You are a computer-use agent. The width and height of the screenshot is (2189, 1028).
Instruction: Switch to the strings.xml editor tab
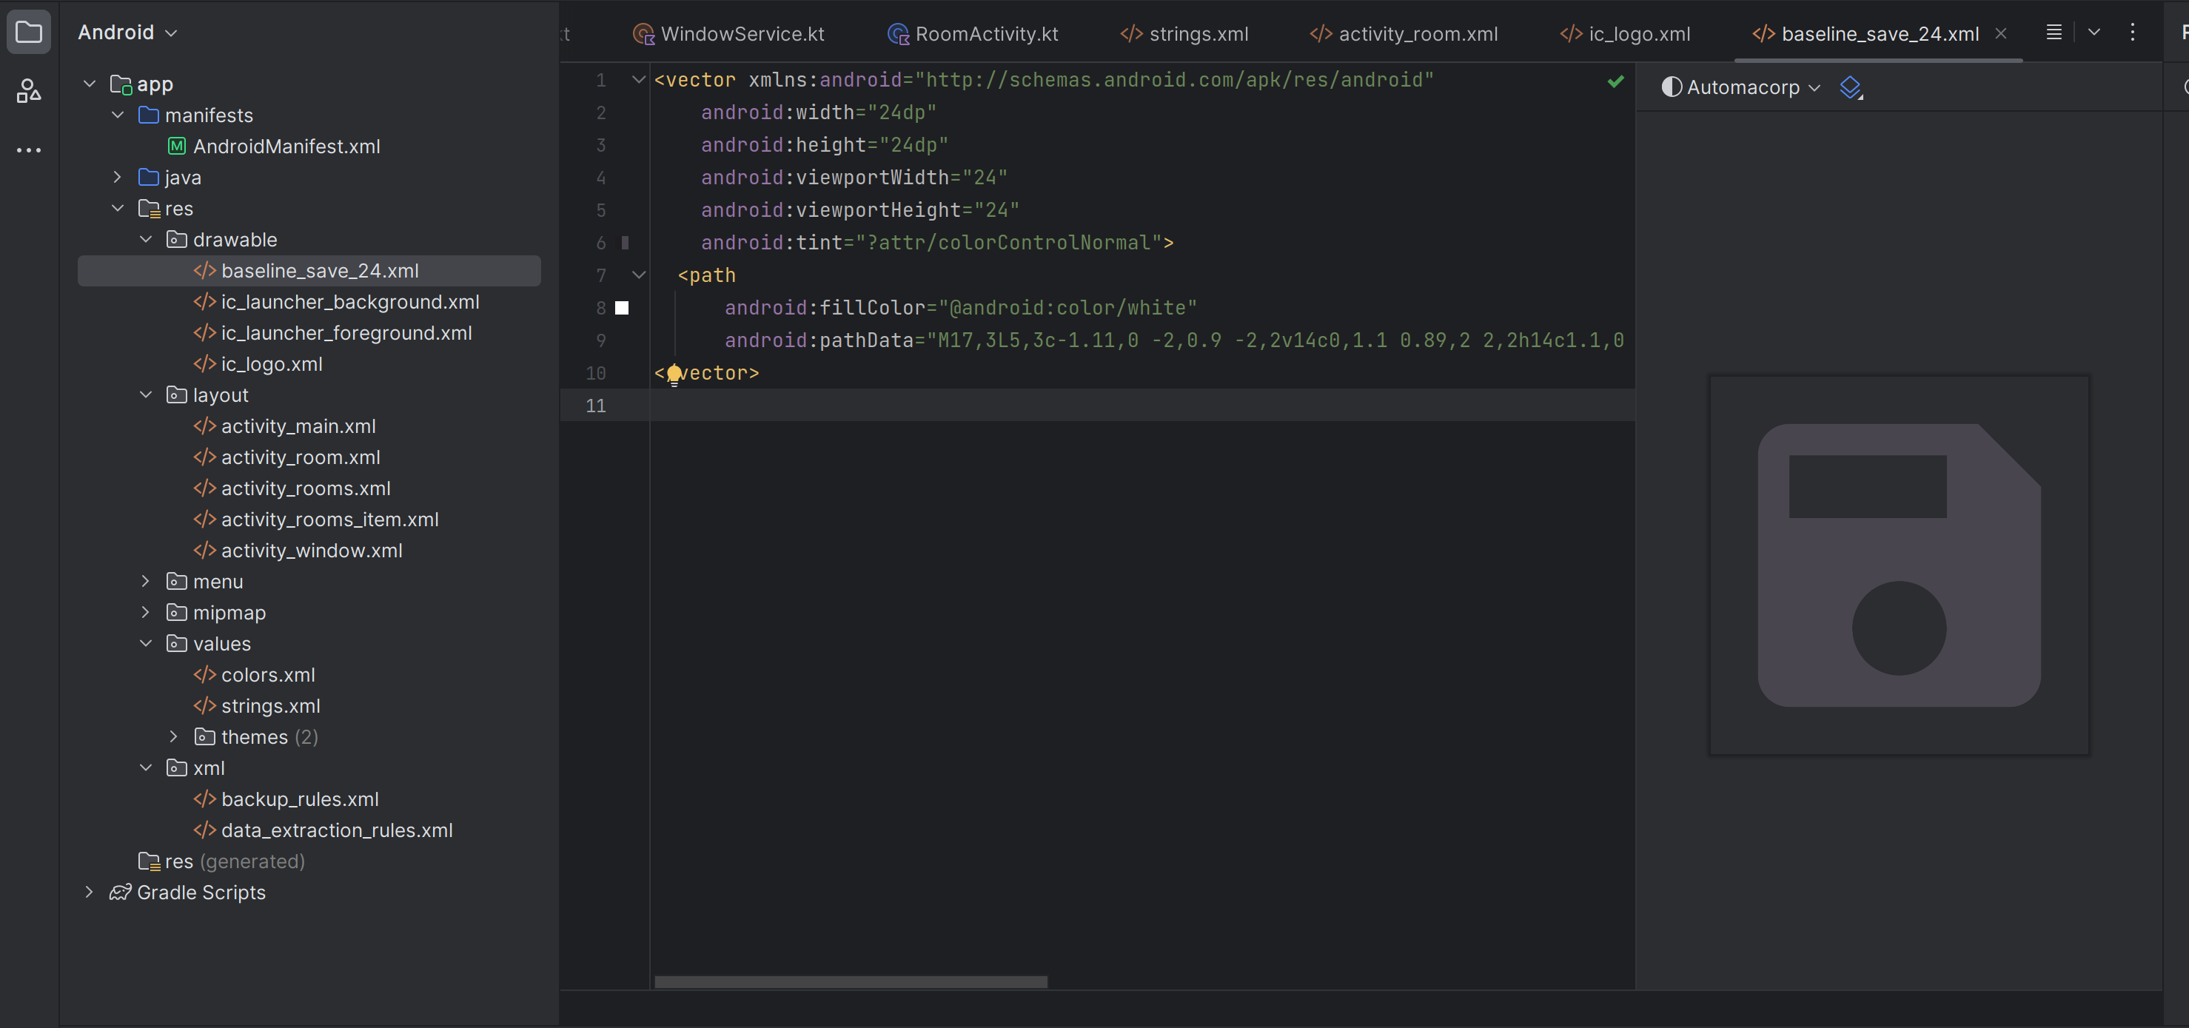coord(1184,34)
